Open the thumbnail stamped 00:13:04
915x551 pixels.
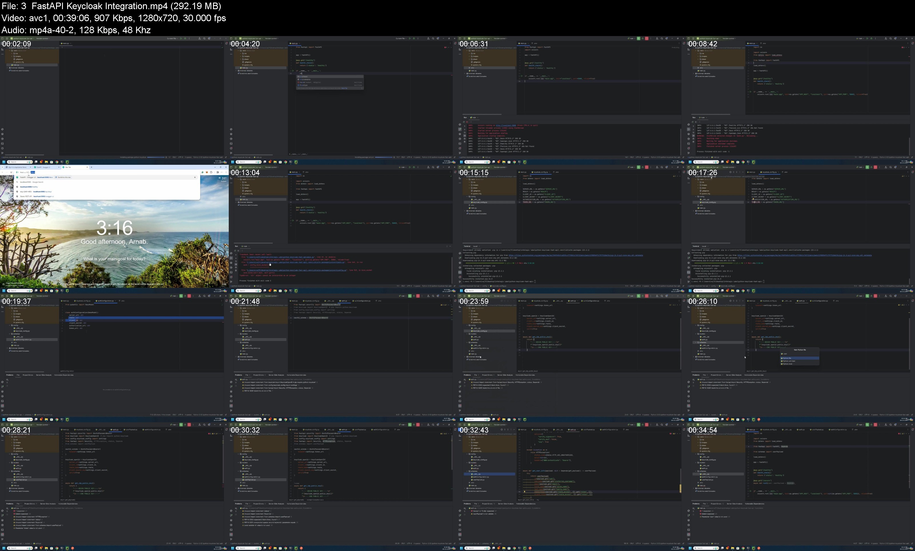(x=343, y=229)
